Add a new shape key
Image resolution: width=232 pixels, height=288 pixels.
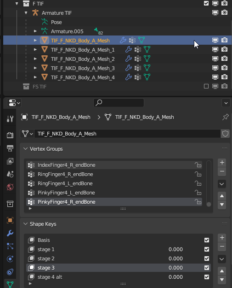222,238
